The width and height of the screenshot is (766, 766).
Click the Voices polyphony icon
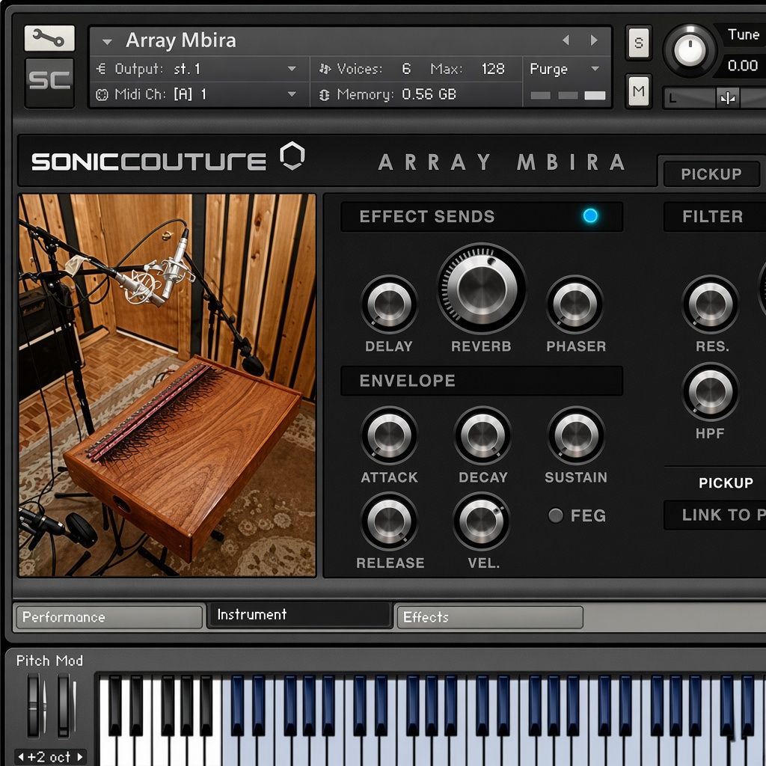pyautogui.click(x=325, y=69)
